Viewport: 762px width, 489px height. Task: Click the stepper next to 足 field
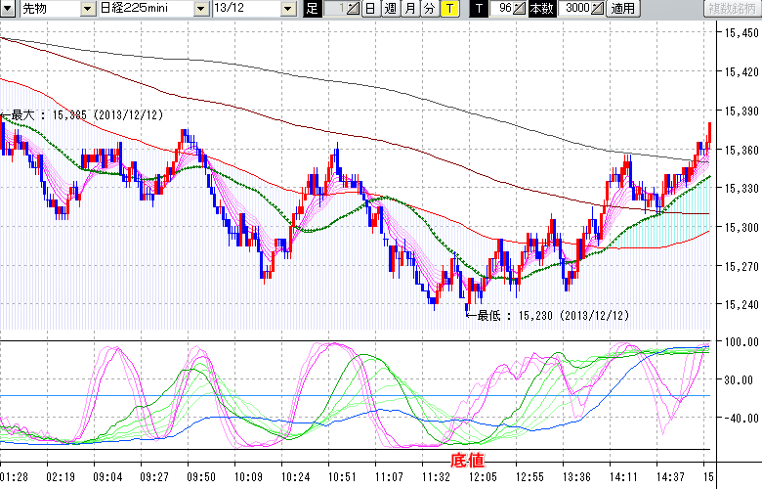pos(353,9)
